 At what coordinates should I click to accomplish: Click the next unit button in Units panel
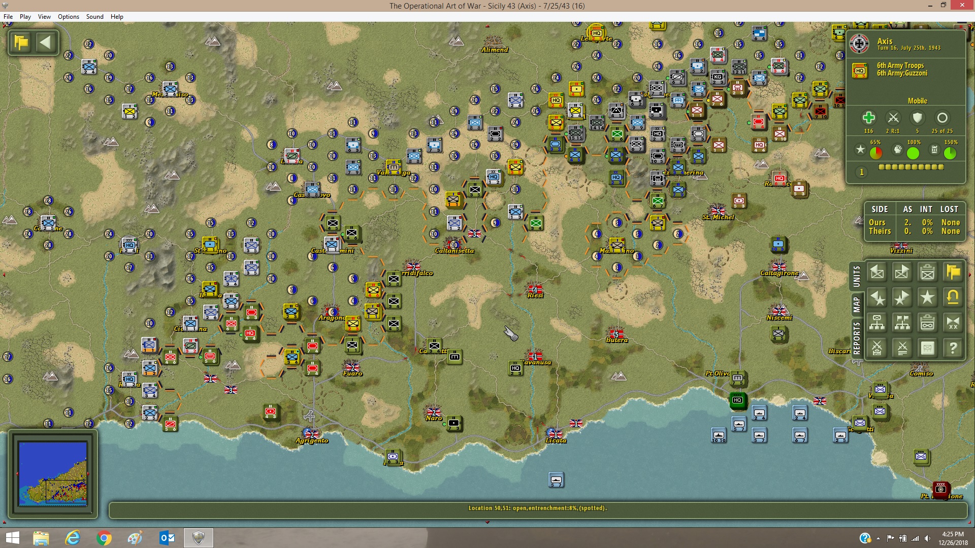[902, 272]
